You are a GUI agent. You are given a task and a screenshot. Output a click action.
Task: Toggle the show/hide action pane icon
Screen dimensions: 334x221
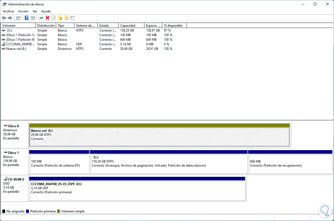point(33,18)
